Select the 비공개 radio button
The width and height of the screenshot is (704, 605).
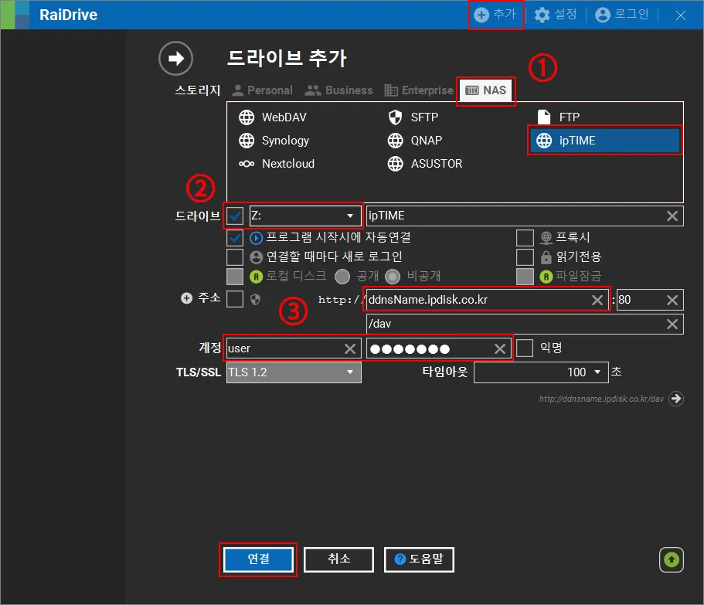(x=393, y=277)
